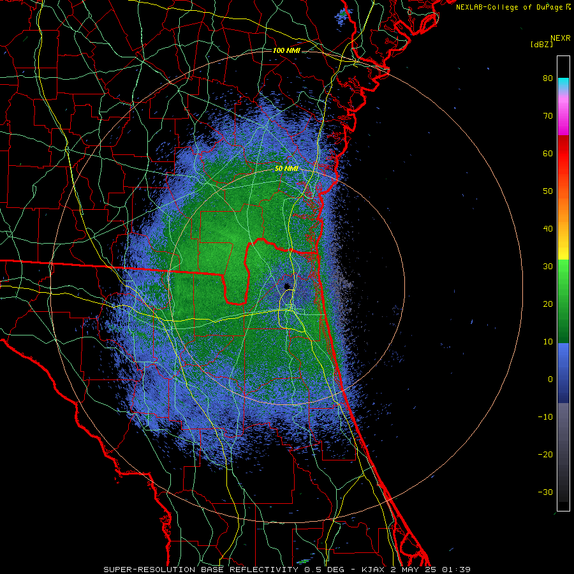Click the -20 value on the dBZ scale
The width and height of the screenshot is (574, 574).
545,454
